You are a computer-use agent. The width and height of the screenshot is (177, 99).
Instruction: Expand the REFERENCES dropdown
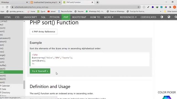[128, 17]
